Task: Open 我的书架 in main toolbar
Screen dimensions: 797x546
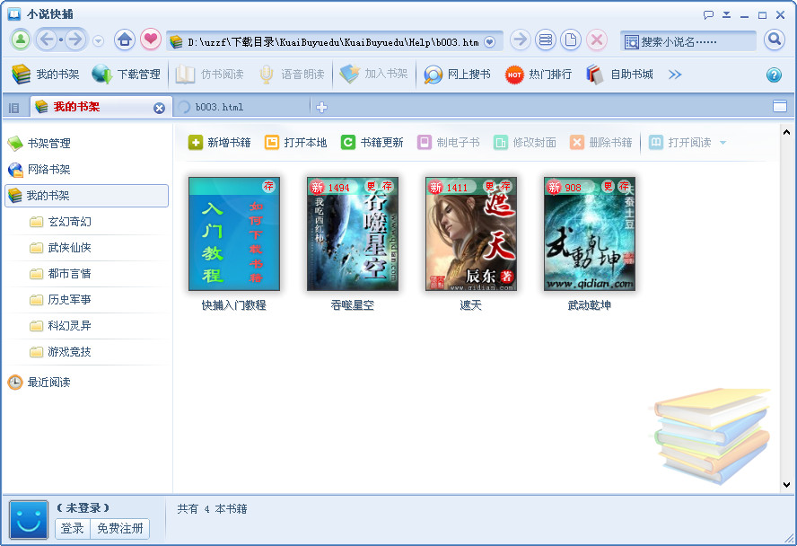Action: (x=46, y=75)
